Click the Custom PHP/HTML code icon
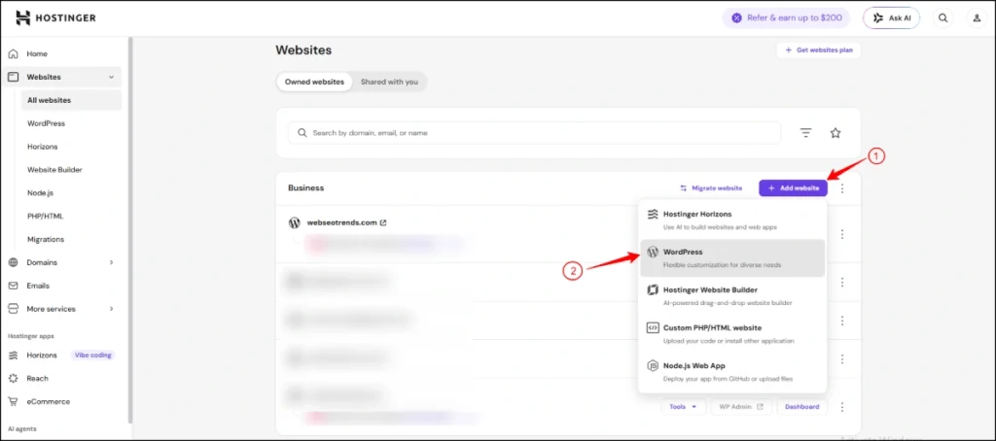996x441 pixels. point(653,328)
